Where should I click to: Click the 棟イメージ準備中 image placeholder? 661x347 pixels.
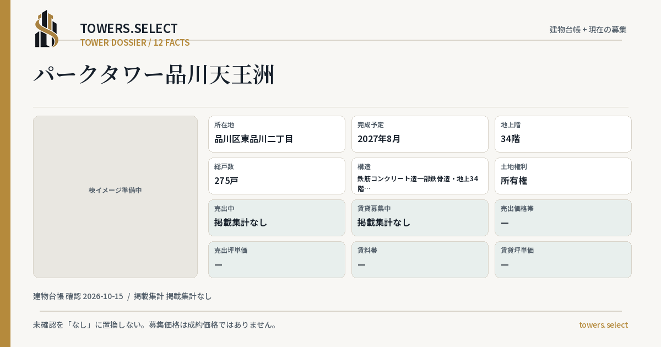(115, 197)
